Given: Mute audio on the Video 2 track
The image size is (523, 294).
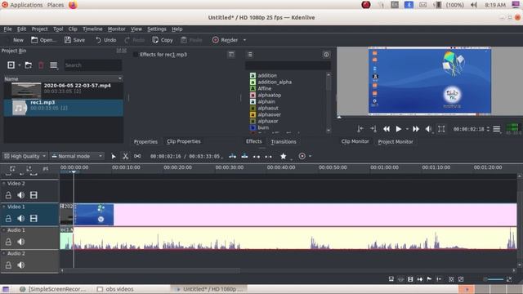Looking at the screenshot, I should tap(20, 195).
